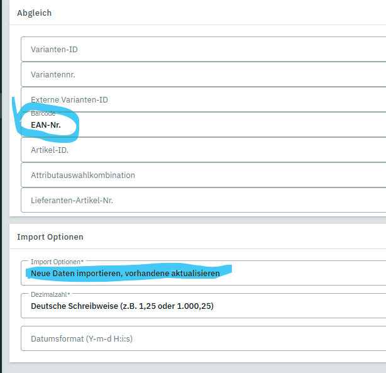
Task: Click the EAN-Nr. selected value text
Action: pos(46,125)
